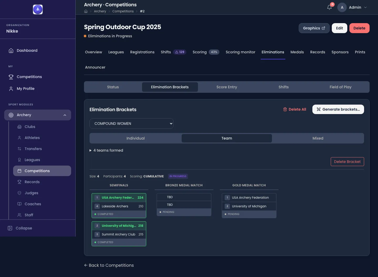
Task: Click the Coaches book icon
Action: pyautogui.click(x=19, y=204)
